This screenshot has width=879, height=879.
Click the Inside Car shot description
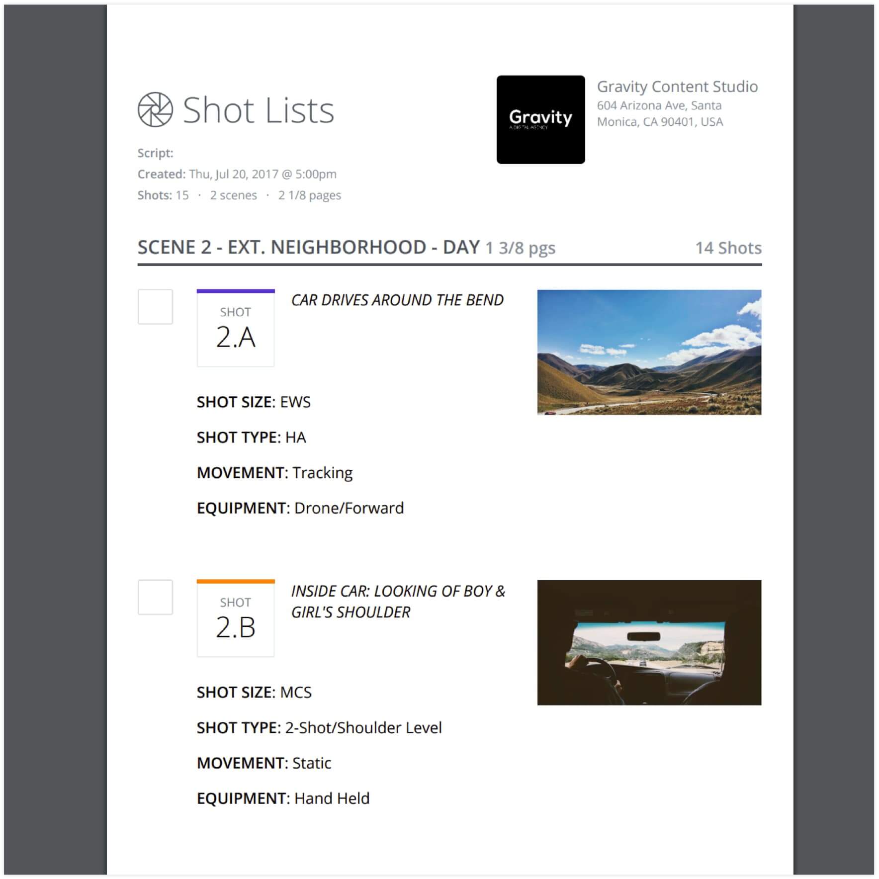(398, 601)
